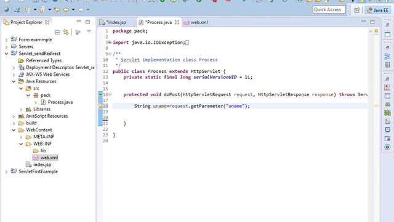Click the Open Perspective icon
Screen dimensions: 394x222
[x=357, y=10]
